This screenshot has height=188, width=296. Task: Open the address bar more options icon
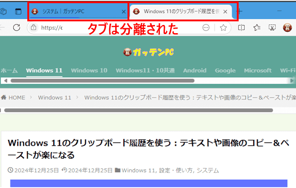pyautogui.click(x=206, y=28)
